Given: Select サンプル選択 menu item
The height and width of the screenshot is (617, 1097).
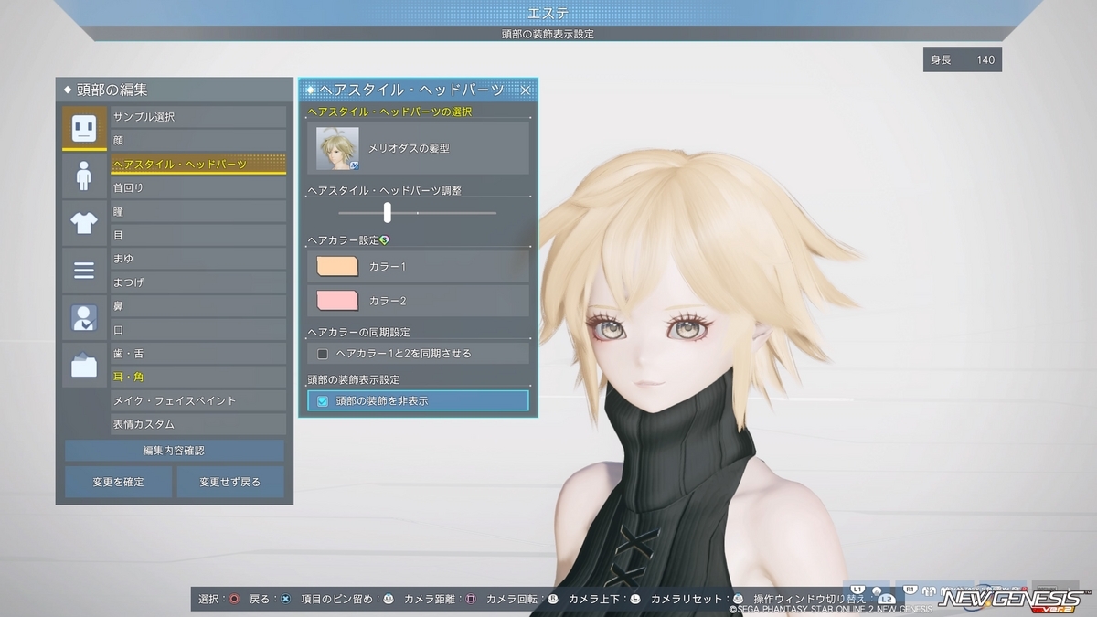Looking at the screenshot, I should click(198, 117).
